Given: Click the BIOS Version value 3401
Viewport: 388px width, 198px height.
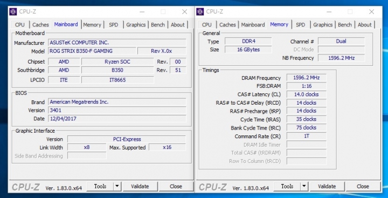Looking at the screenshot, I should pos(117,110).
